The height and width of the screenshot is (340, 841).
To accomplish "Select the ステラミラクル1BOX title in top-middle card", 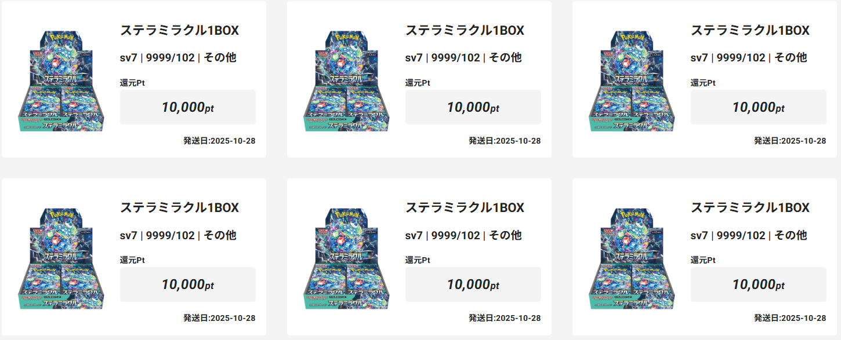I will pos(465,31).
